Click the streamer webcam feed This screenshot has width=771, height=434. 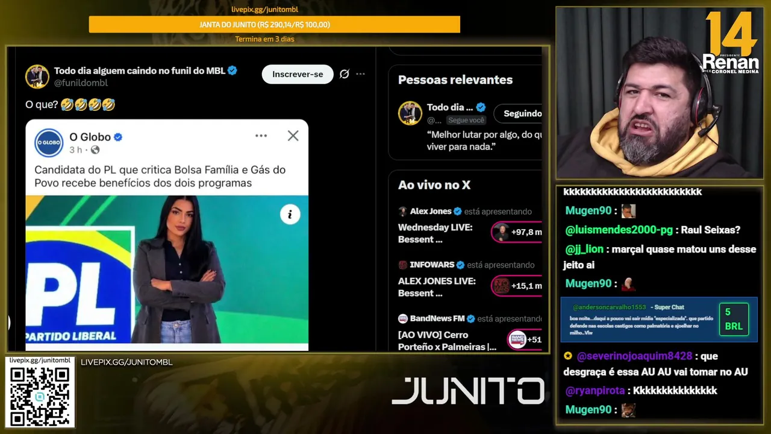tap(660, 93)
